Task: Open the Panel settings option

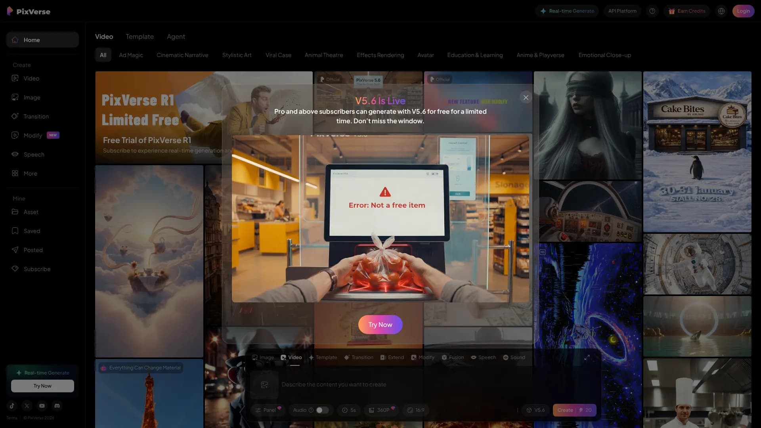Action: pyautogui.click(x=268, y=410)
